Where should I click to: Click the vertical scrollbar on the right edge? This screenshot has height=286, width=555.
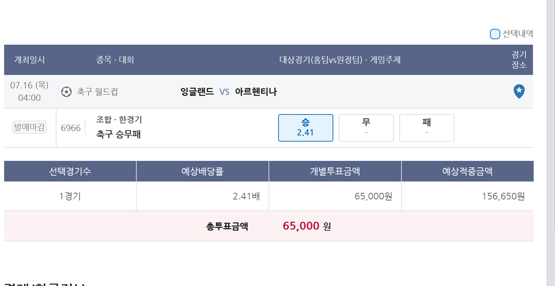tap(551, 143)
